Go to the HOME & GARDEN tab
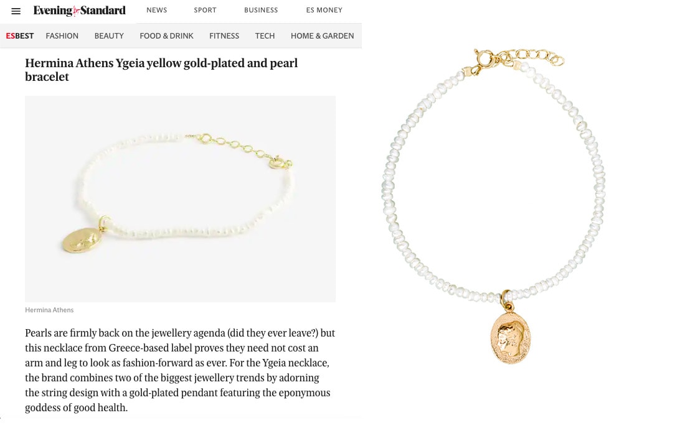Screen dimensions: 685x428 (323, 36)
